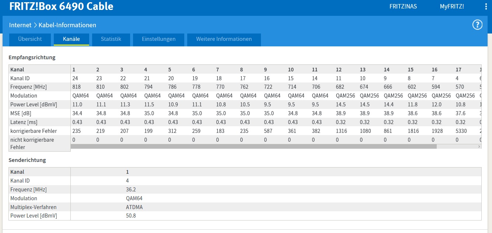This screenshot has width=492, height=233.
Task: Click korrigierbare Fehler value 1928
Action: tap(437, 131)
